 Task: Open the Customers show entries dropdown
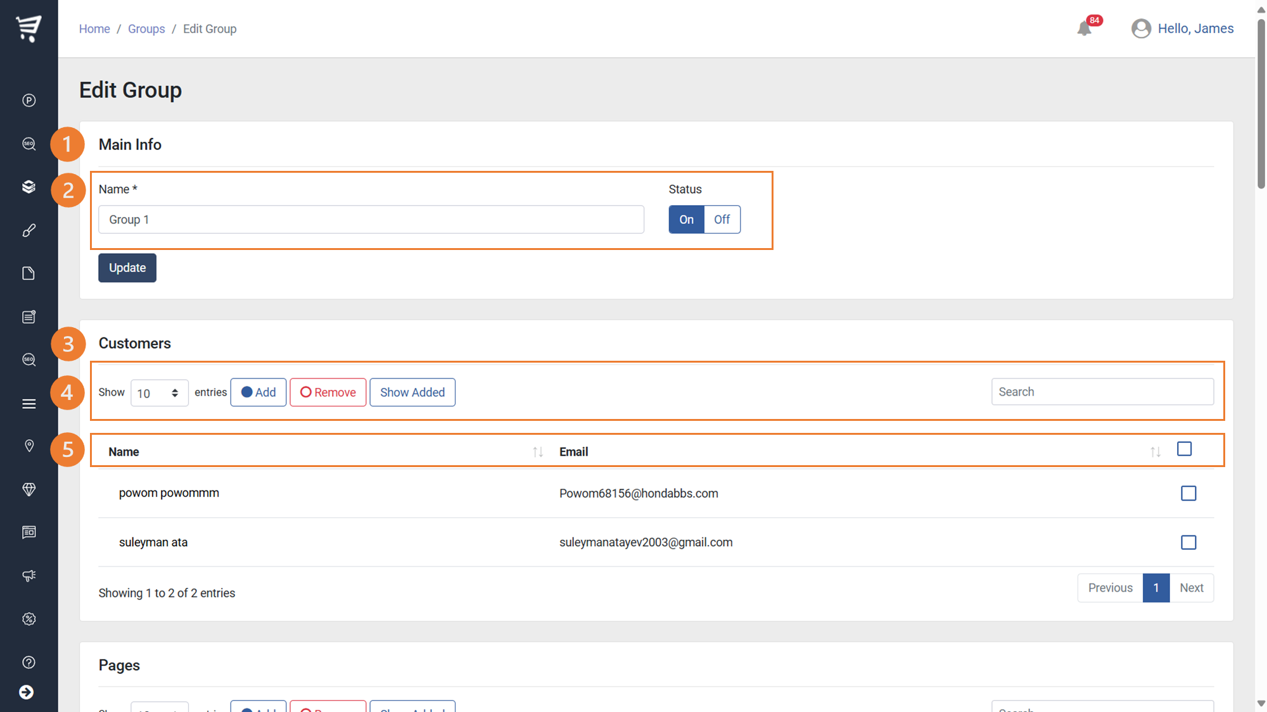coord(159,393)
